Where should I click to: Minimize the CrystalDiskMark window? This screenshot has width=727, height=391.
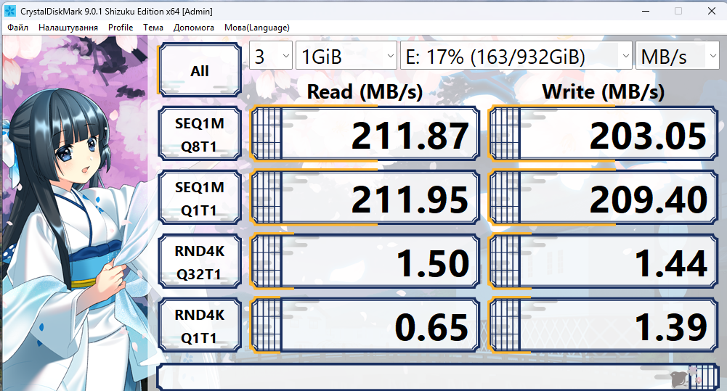point(646,11)
